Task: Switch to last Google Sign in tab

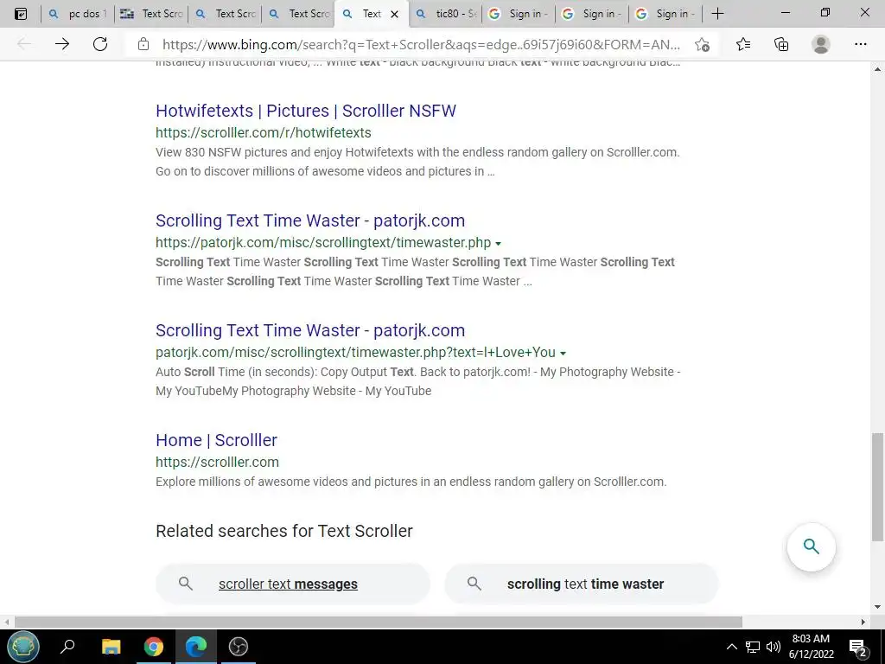Action: (666, 14)
